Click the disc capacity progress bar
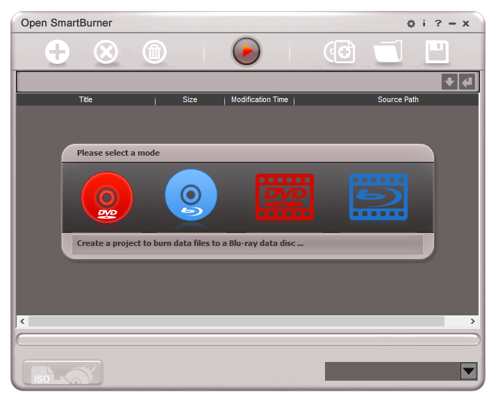Image resolution: width=500 pixels, height=412 pixels. click(248, 339)
